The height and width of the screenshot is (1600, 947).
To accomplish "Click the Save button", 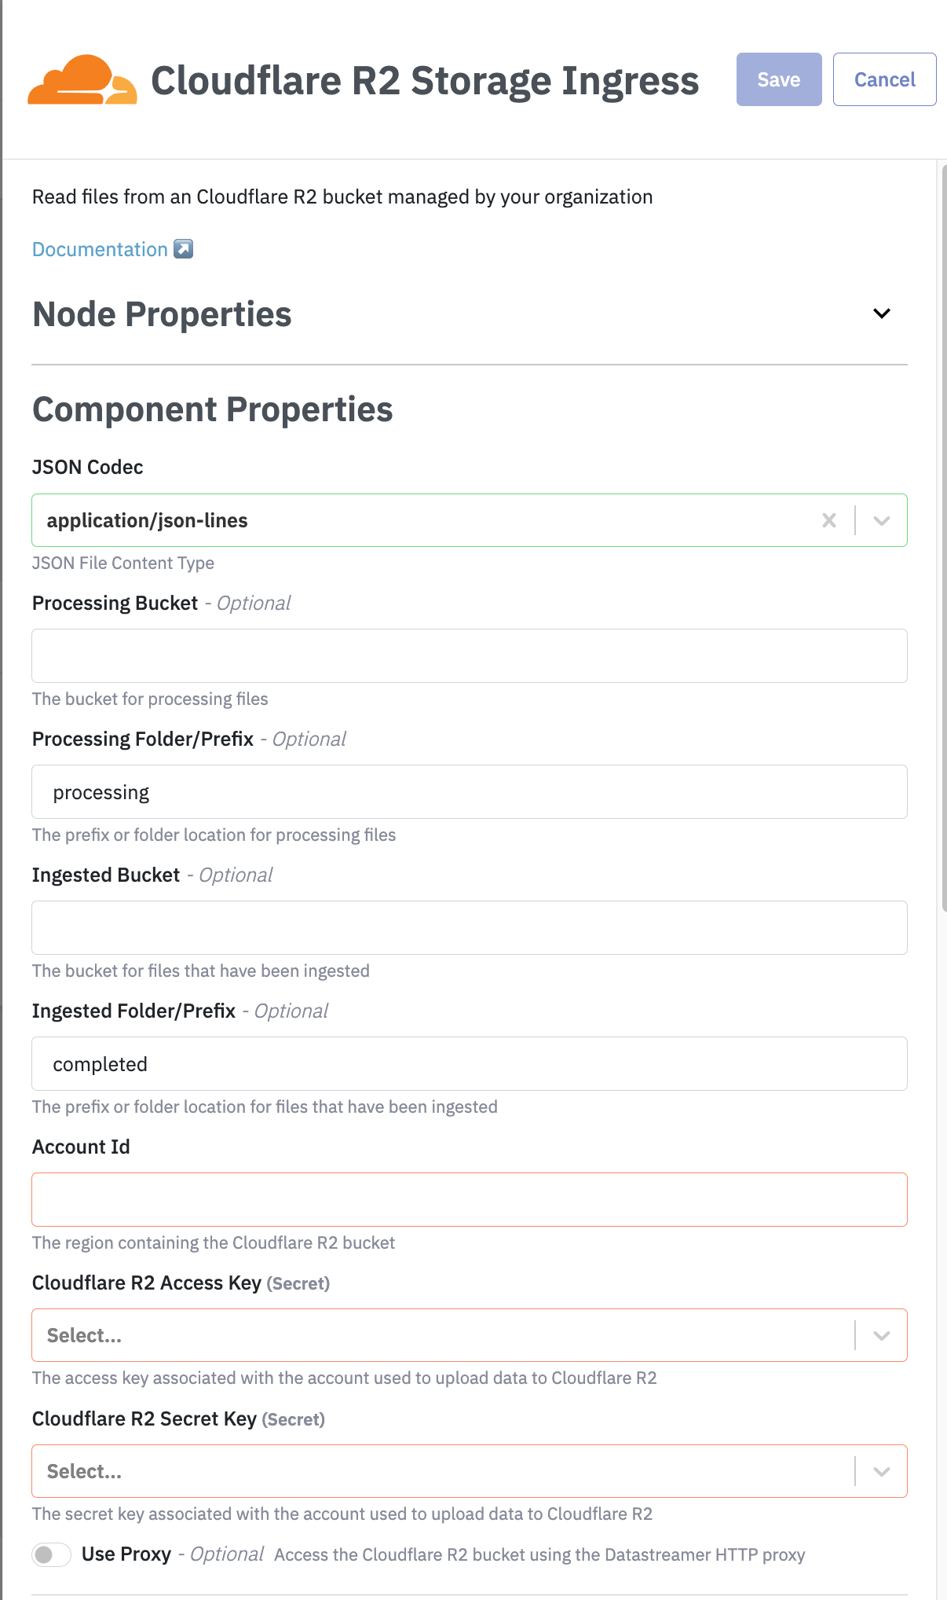I will [778, 79].
